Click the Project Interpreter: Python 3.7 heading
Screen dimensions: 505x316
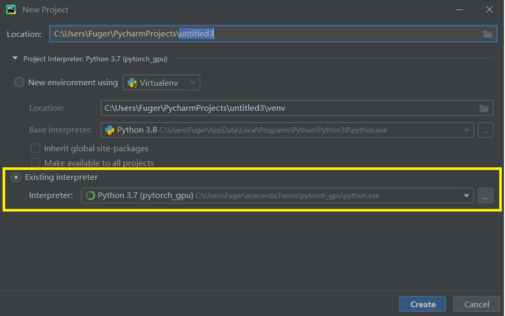(x=95, y=59)
